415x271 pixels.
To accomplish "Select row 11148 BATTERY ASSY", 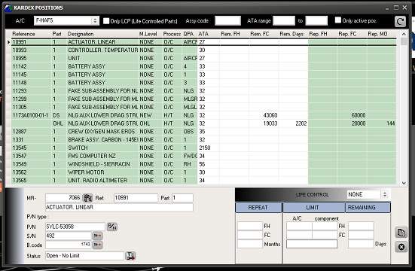I will coord(204,83).
